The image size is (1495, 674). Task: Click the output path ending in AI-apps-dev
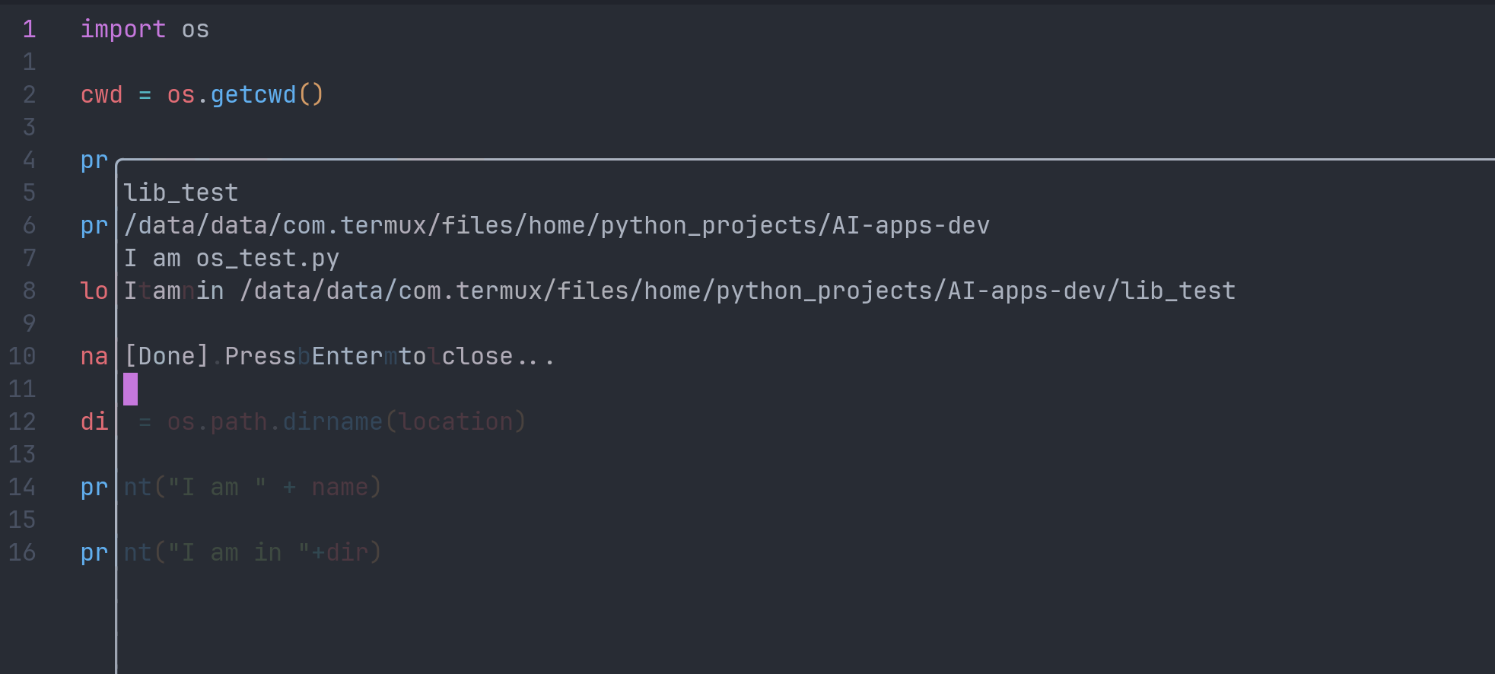(556, 225)
